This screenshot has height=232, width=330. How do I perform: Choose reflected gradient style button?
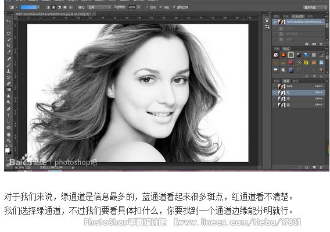[65, 7]
